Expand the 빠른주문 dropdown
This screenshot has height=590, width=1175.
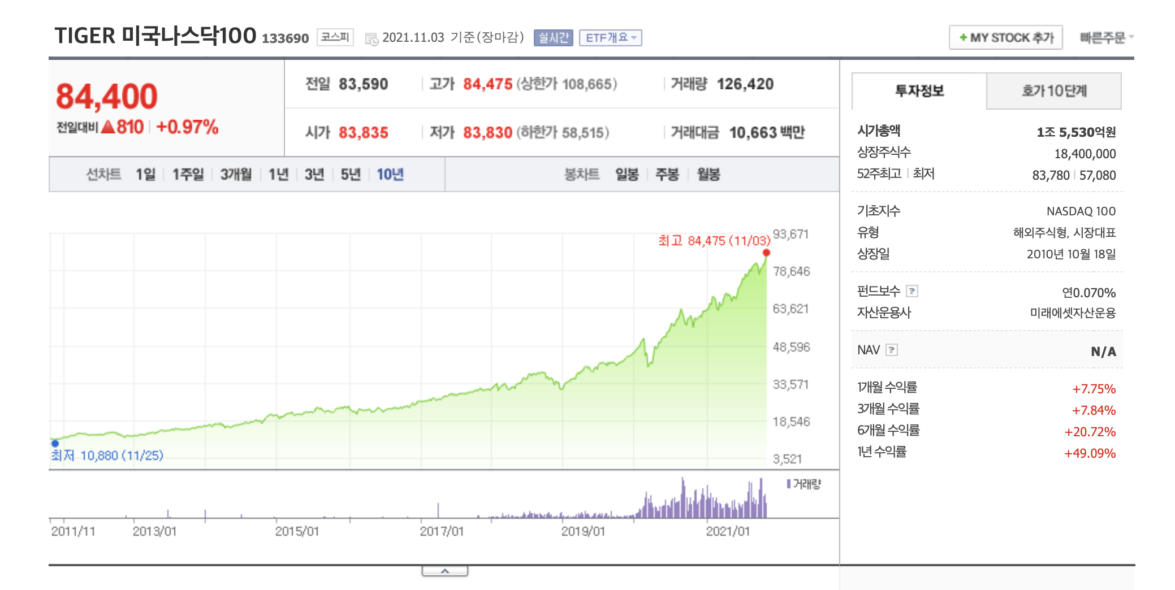tap(1107, 38)
